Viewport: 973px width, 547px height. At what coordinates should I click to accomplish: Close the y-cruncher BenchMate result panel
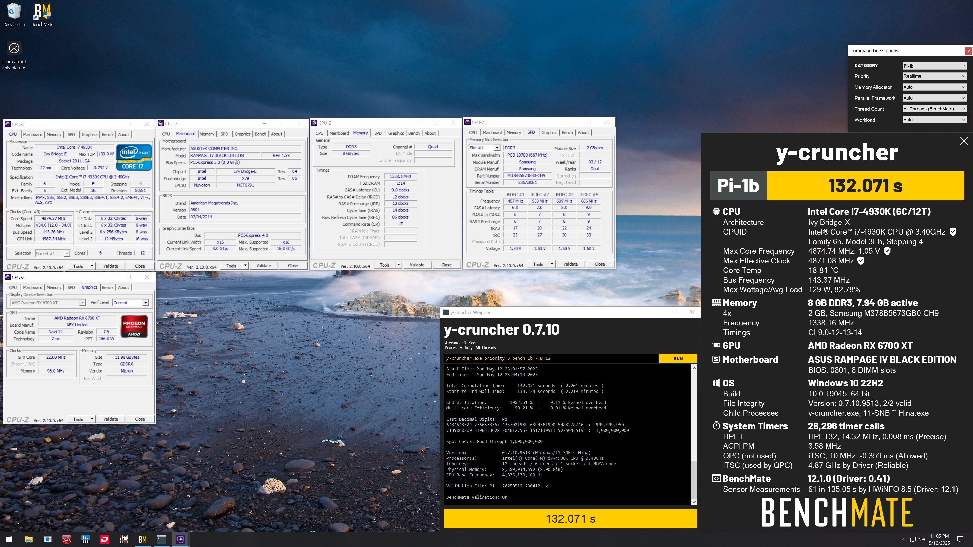tap(964, 141)
